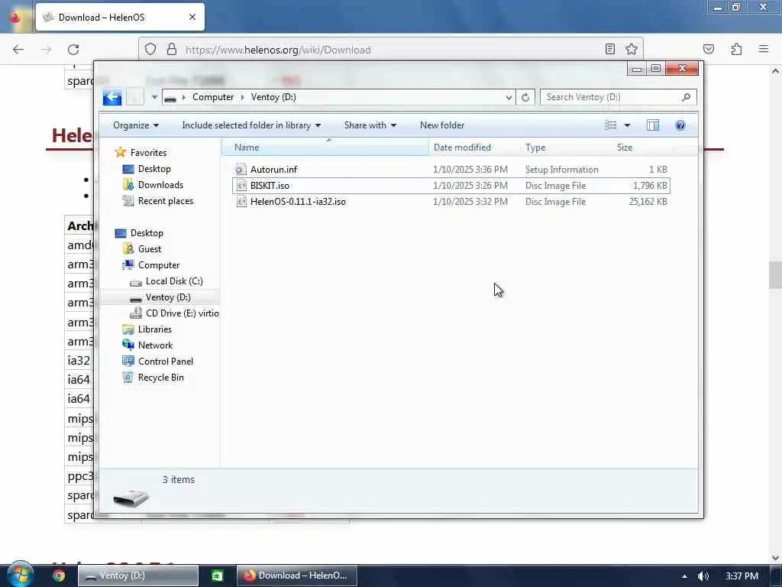Select Ventoy (D:) in navigation tree
The image size is (782, 587).
point(167,297)
